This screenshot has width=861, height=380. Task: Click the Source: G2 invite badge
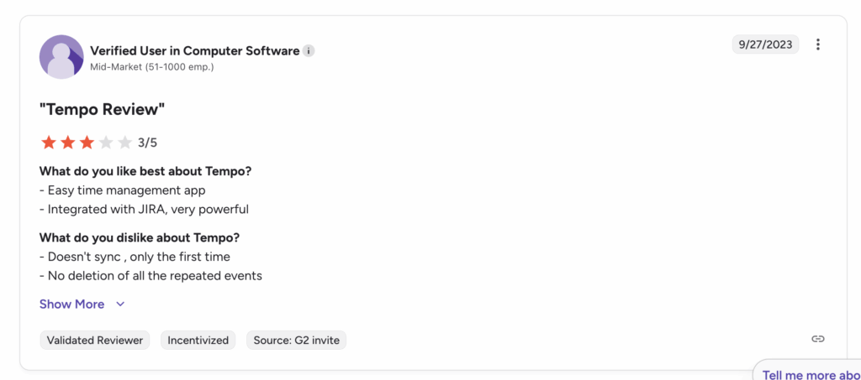(x=296, y=341)
